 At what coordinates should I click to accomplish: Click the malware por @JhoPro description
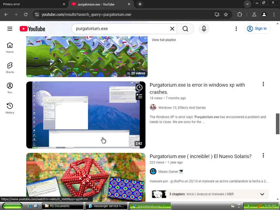click(209, 181)
